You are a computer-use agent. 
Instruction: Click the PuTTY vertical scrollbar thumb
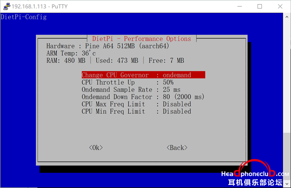tap(287, 156)
